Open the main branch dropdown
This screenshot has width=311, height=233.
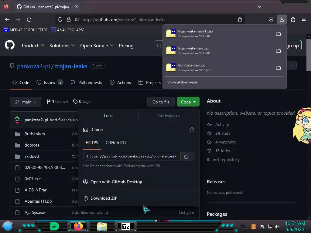26,102
